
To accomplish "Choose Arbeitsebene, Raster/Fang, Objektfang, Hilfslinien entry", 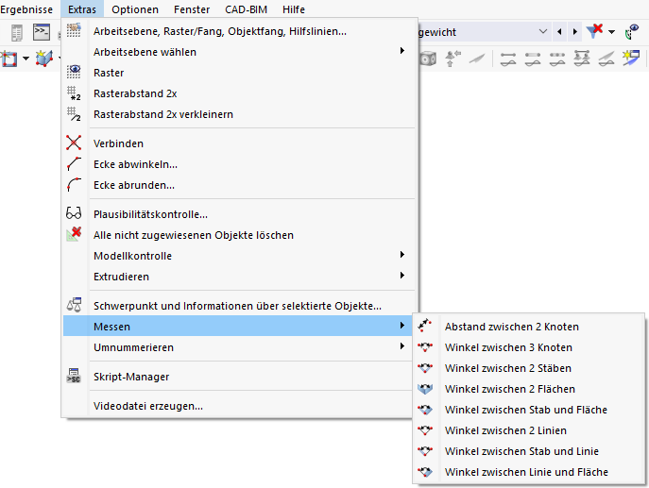I will click(x=239, y=31).
